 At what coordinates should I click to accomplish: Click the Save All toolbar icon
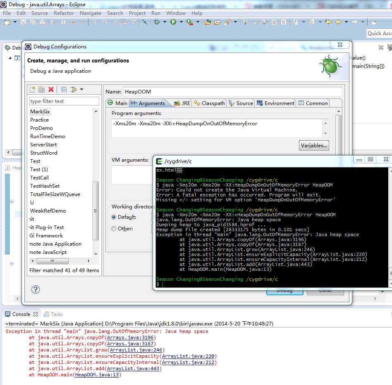click(33, 22)
